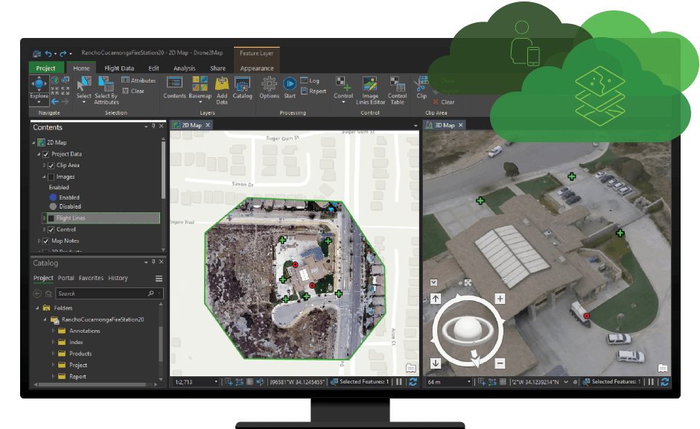Switch to the Portal tab in Catalog

tap(66, 278)
